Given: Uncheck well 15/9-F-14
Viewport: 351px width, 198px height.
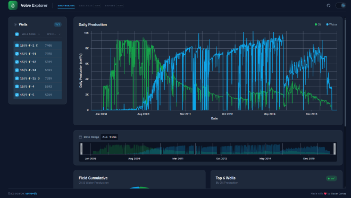Looking at the screenshot, I should point(17,70).
